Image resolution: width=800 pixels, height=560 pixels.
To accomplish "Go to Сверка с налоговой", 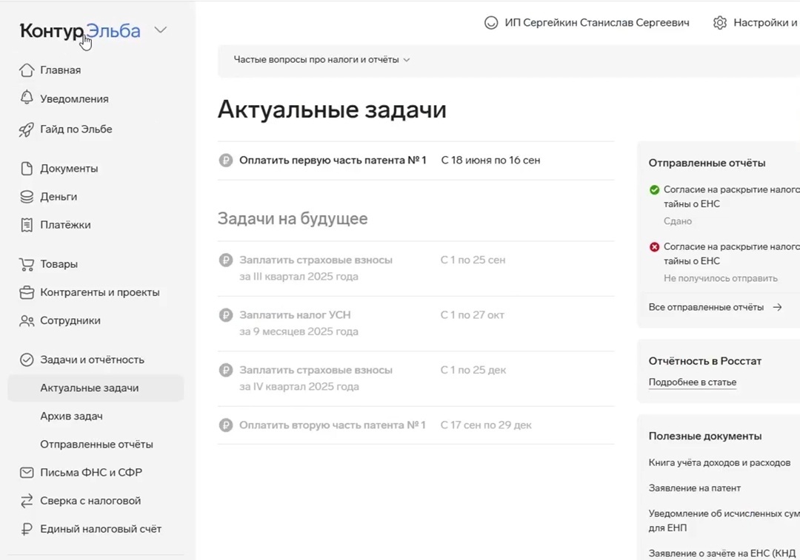I will pyautogui.click(x=90, y=501).
